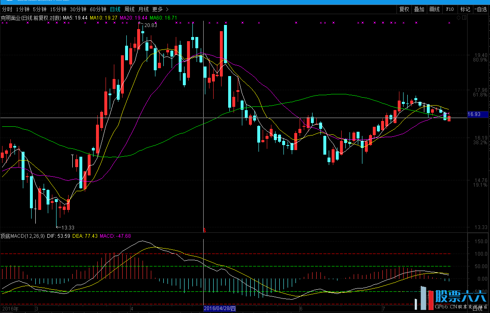Switch to the 周线 weekly chart tab
This screenshot has height=313, width=490.
click(129, 9)
